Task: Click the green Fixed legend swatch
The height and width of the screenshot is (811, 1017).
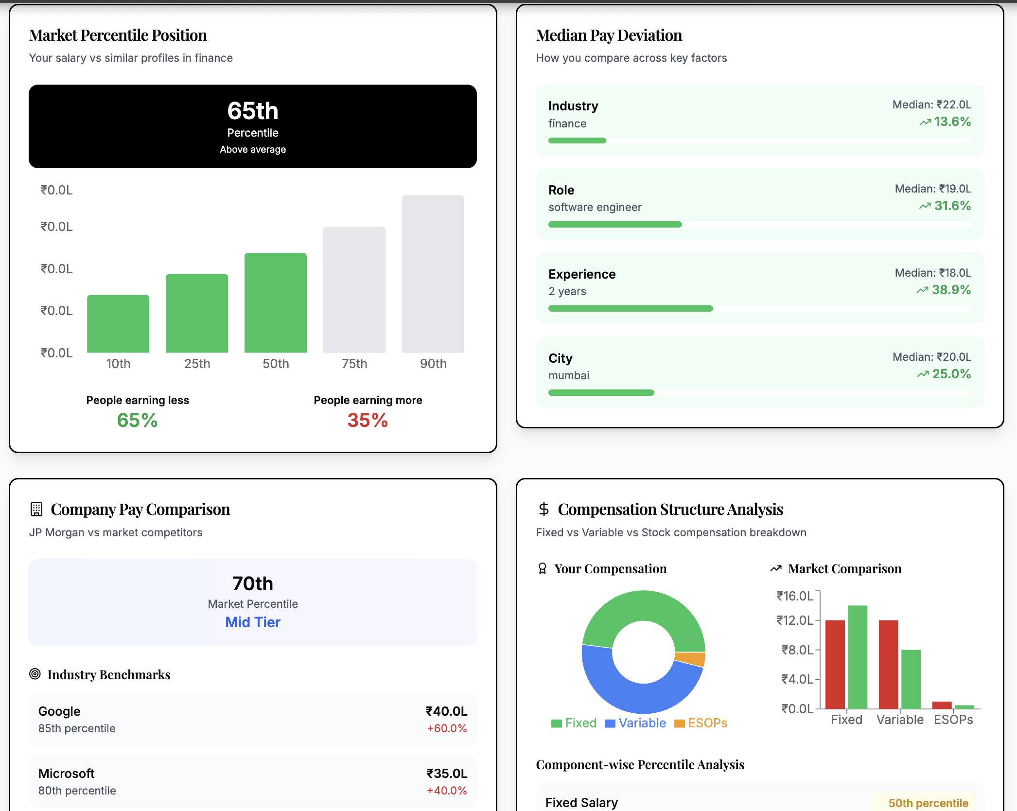Action: [x=557, y=723]
